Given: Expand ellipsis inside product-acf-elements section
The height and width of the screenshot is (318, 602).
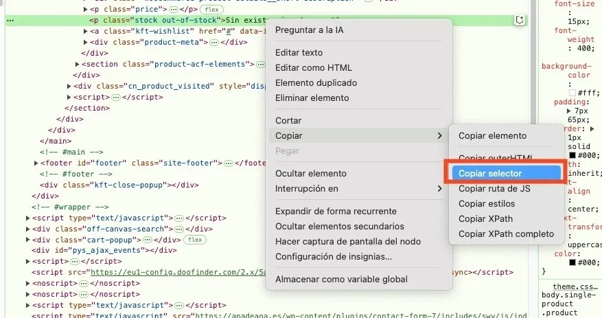Looking at the screenshot, I should click(261, 64).
